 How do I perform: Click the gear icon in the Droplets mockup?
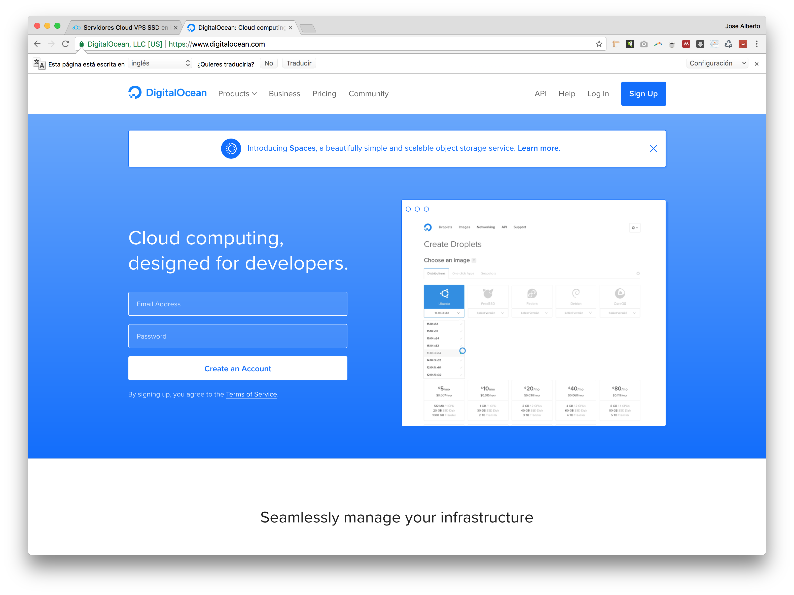(x=634, y=228)
